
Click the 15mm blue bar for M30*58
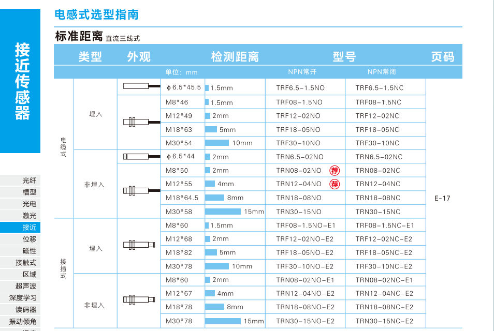click(x=223, y=212)
